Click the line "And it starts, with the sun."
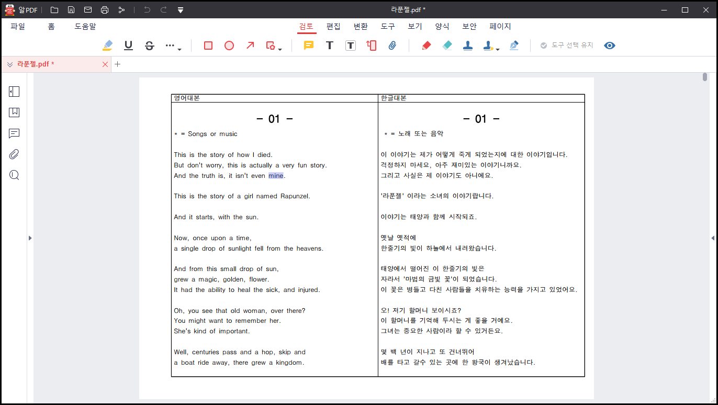The height and width of the screenshot is (405, 718). [216, 217]
